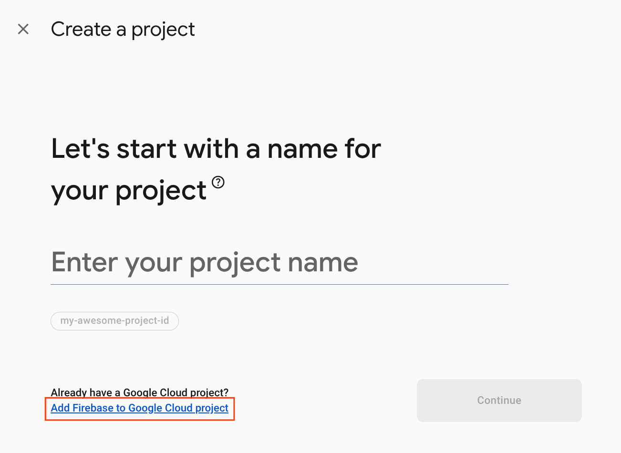Image resolution: width=621 pixels, height=453 pixels.
Task: Click the 'Create a project' title area
Action: point(123,29)
